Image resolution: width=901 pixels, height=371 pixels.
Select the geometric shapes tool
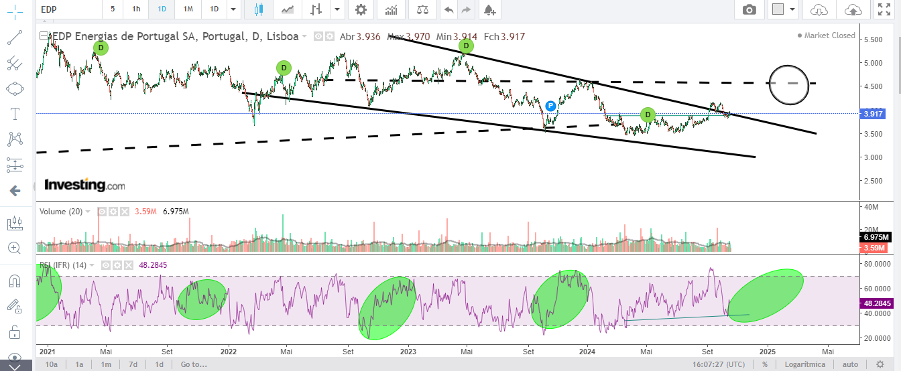14,88
